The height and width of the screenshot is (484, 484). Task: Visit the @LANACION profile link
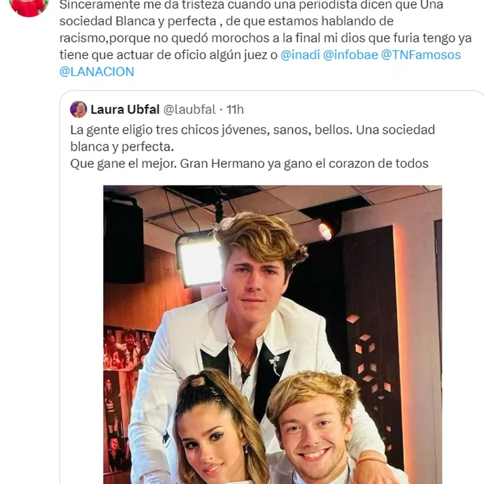(97, 71)
